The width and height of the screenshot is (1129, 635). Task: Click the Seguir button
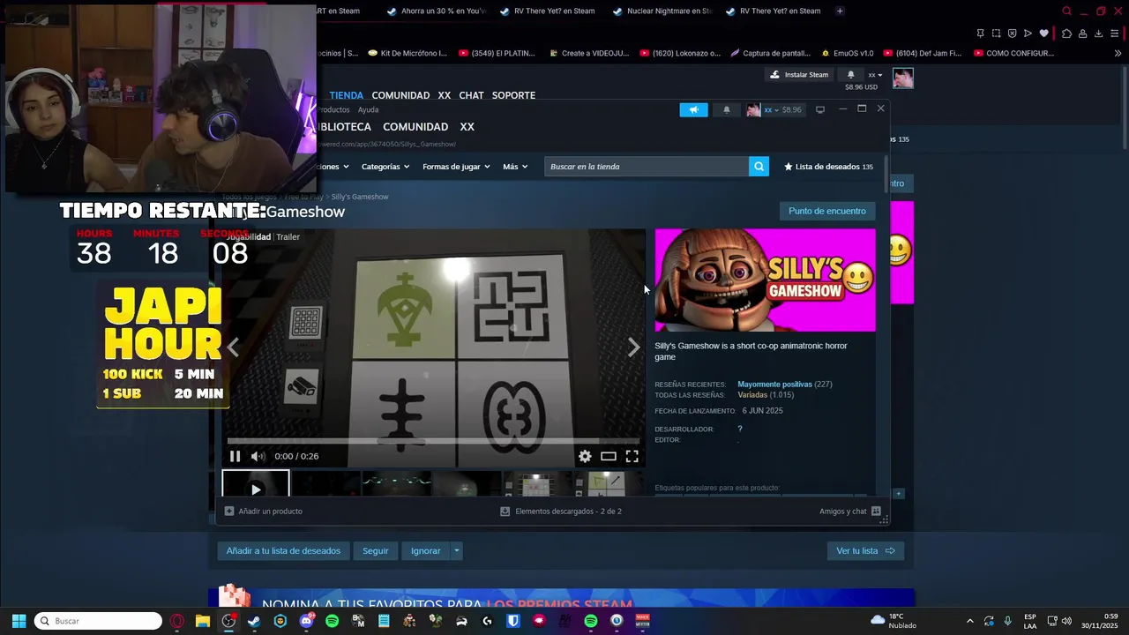coord(375,551)
